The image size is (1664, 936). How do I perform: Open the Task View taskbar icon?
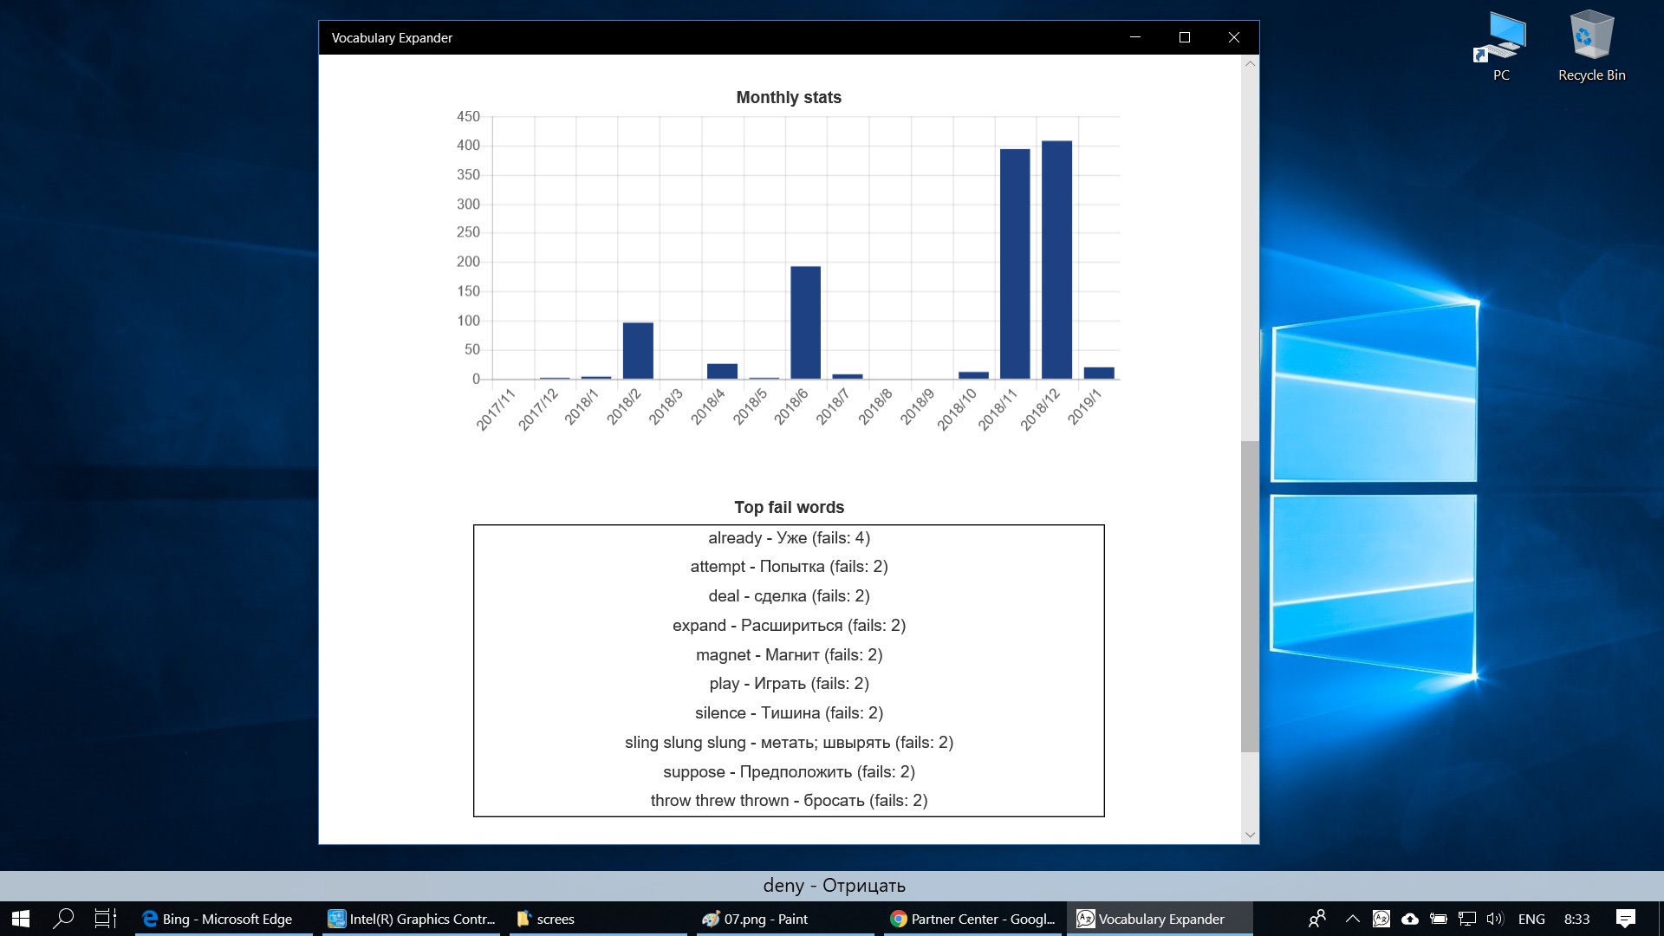(x=105, y=919)
